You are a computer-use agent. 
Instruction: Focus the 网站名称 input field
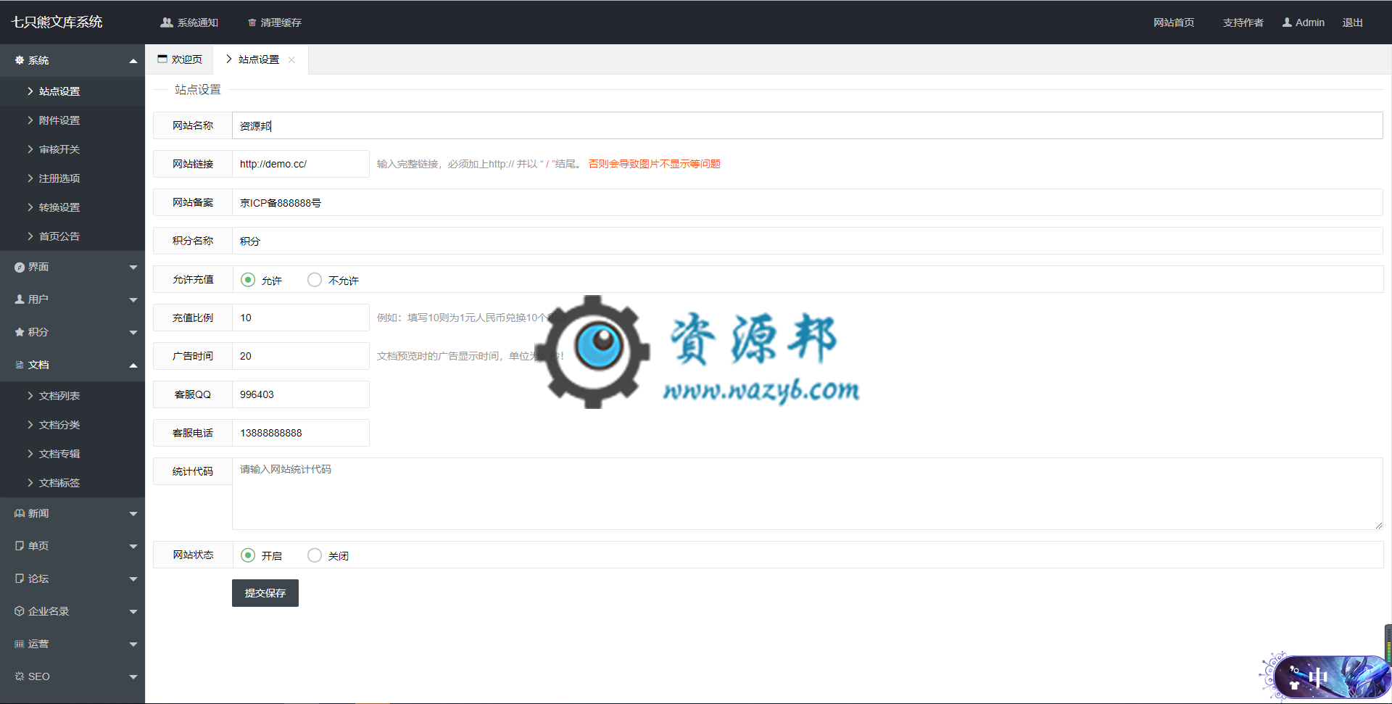click(807, 125)
